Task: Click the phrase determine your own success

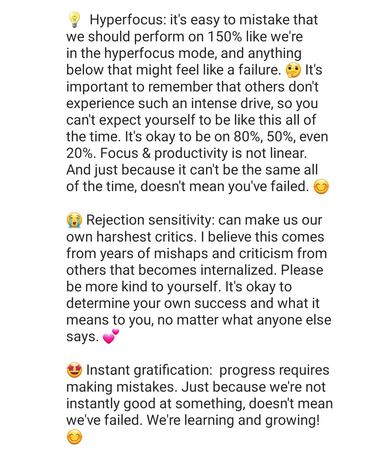Action: click(157, 304)
